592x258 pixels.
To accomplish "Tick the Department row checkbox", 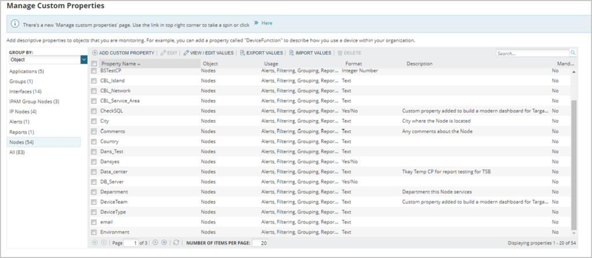I will pos(94,191).
